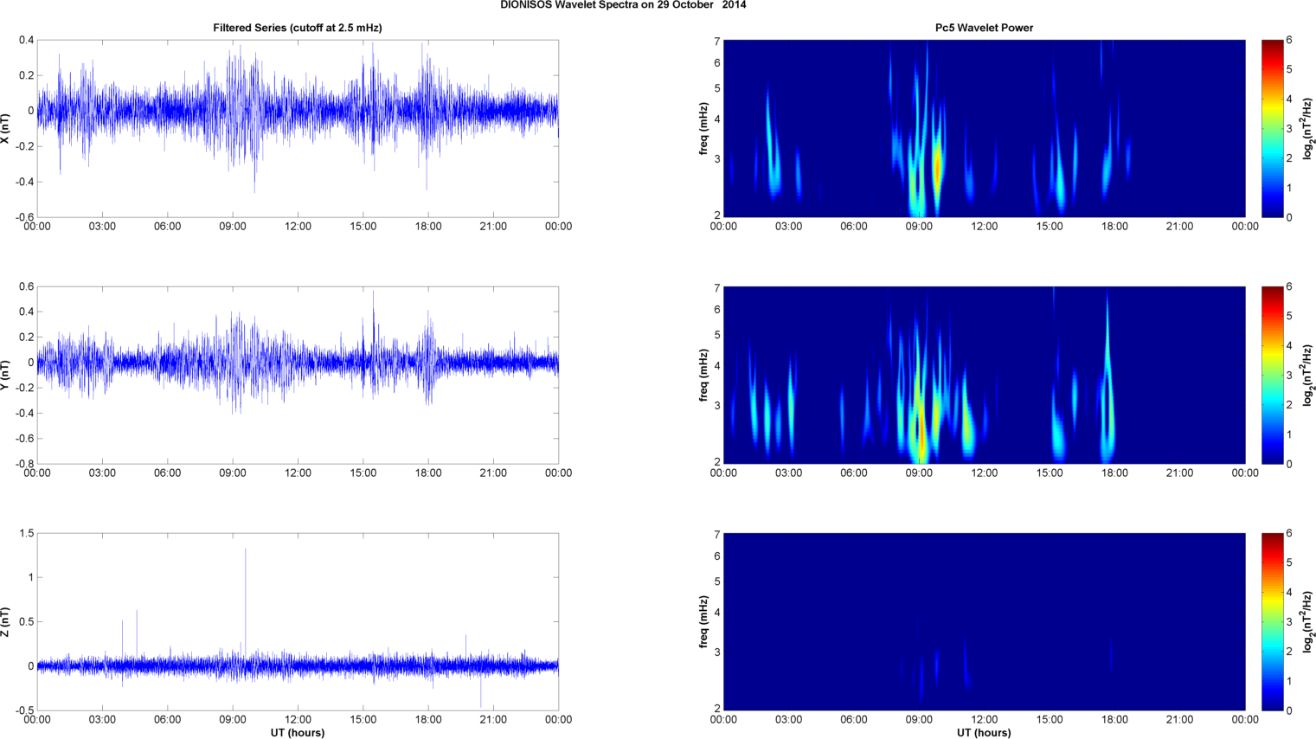Click the Y (nT) filtered time series plot
Screen dimensions: 1316x739
coord(298,375)
